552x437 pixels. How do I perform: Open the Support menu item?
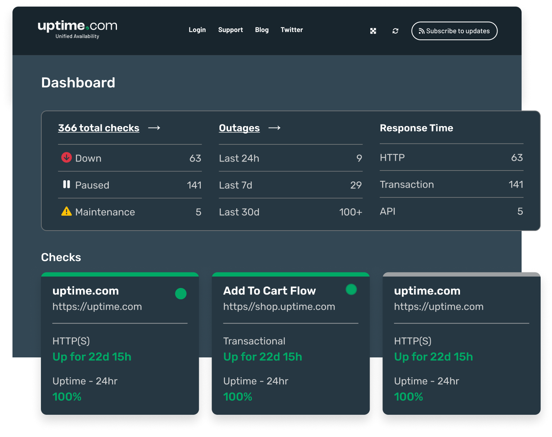[x=230, y=30]
